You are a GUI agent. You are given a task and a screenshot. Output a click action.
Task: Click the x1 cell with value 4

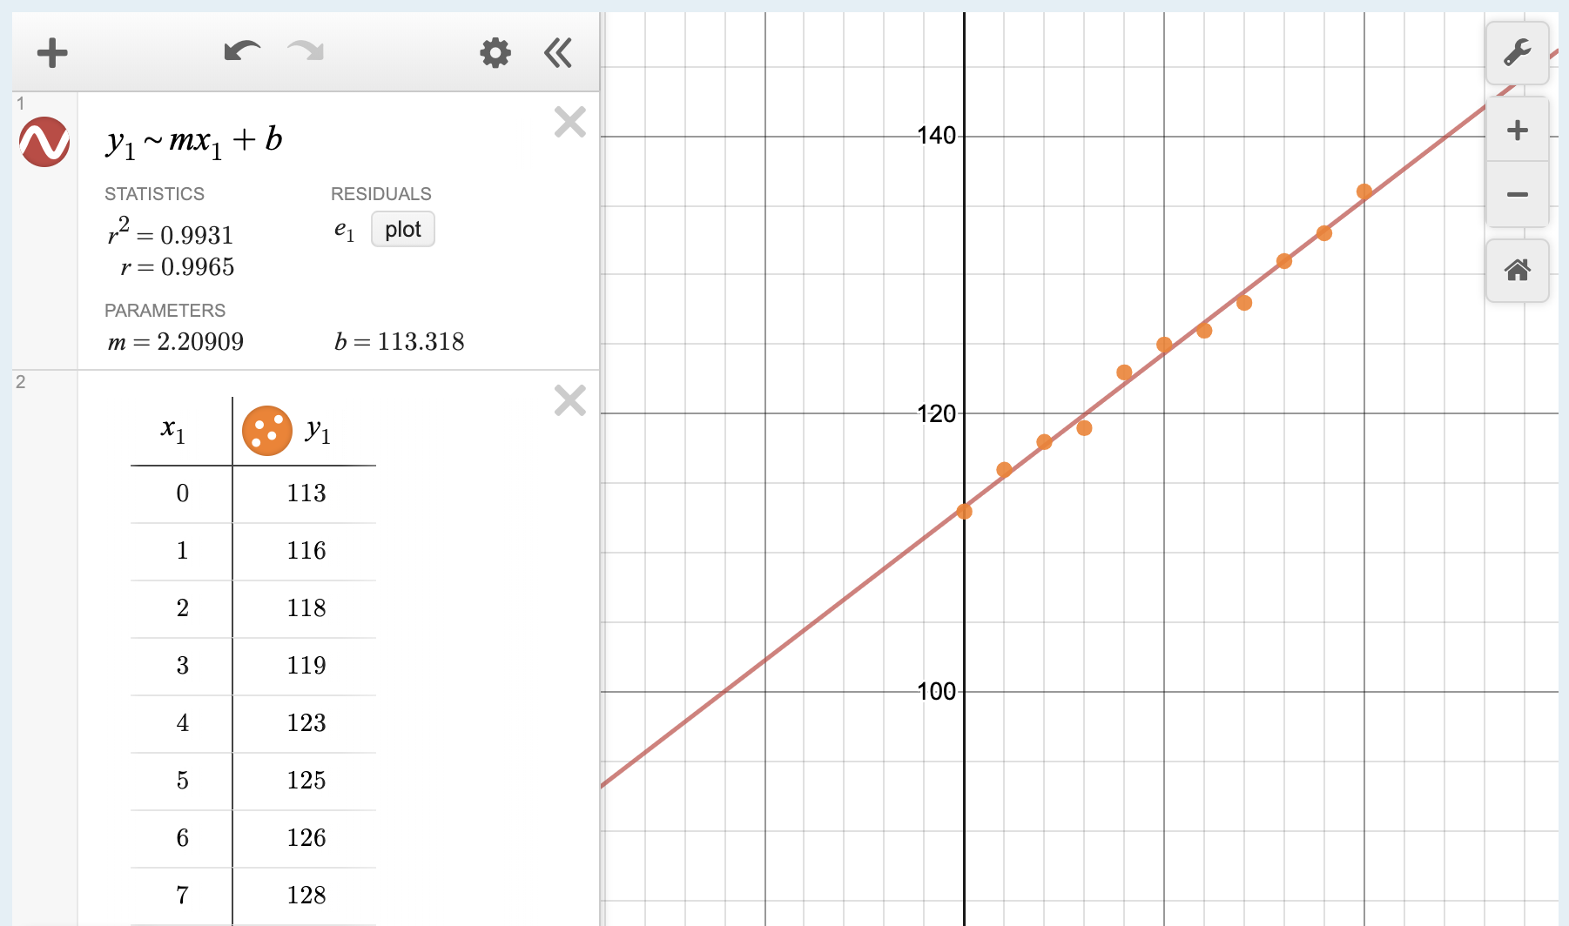coord(182,724)
